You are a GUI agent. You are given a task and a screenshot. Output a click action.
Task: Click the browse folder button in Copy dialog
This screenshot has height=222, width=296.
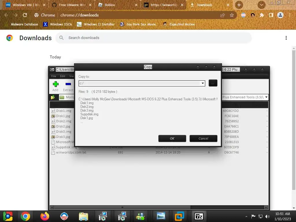click(x=213, y=83)
